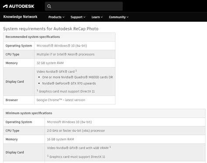Click inside the dark search field

coord(84,6)
